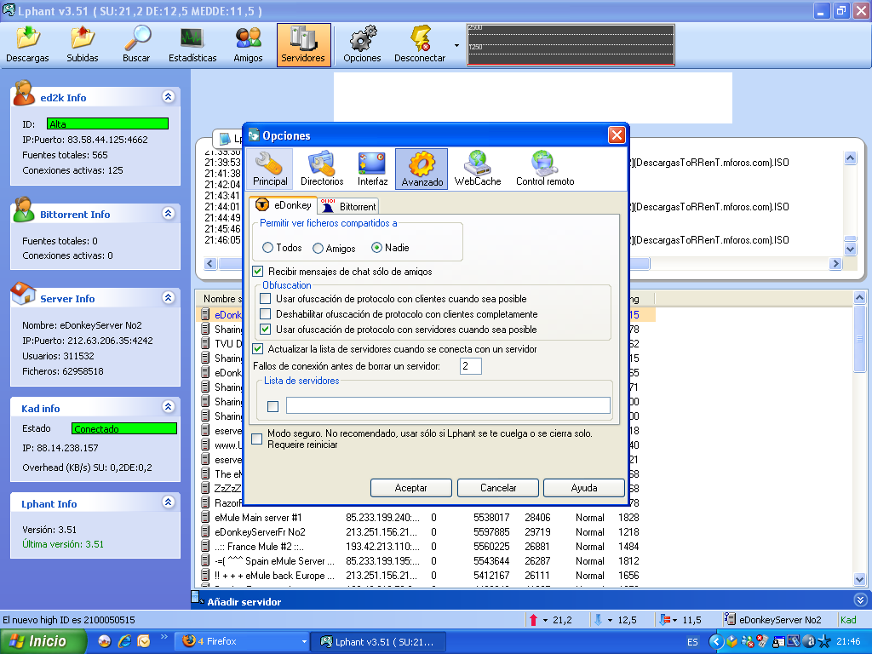
Task: Click the ES language indicator in tray
Action: [692, 642]
